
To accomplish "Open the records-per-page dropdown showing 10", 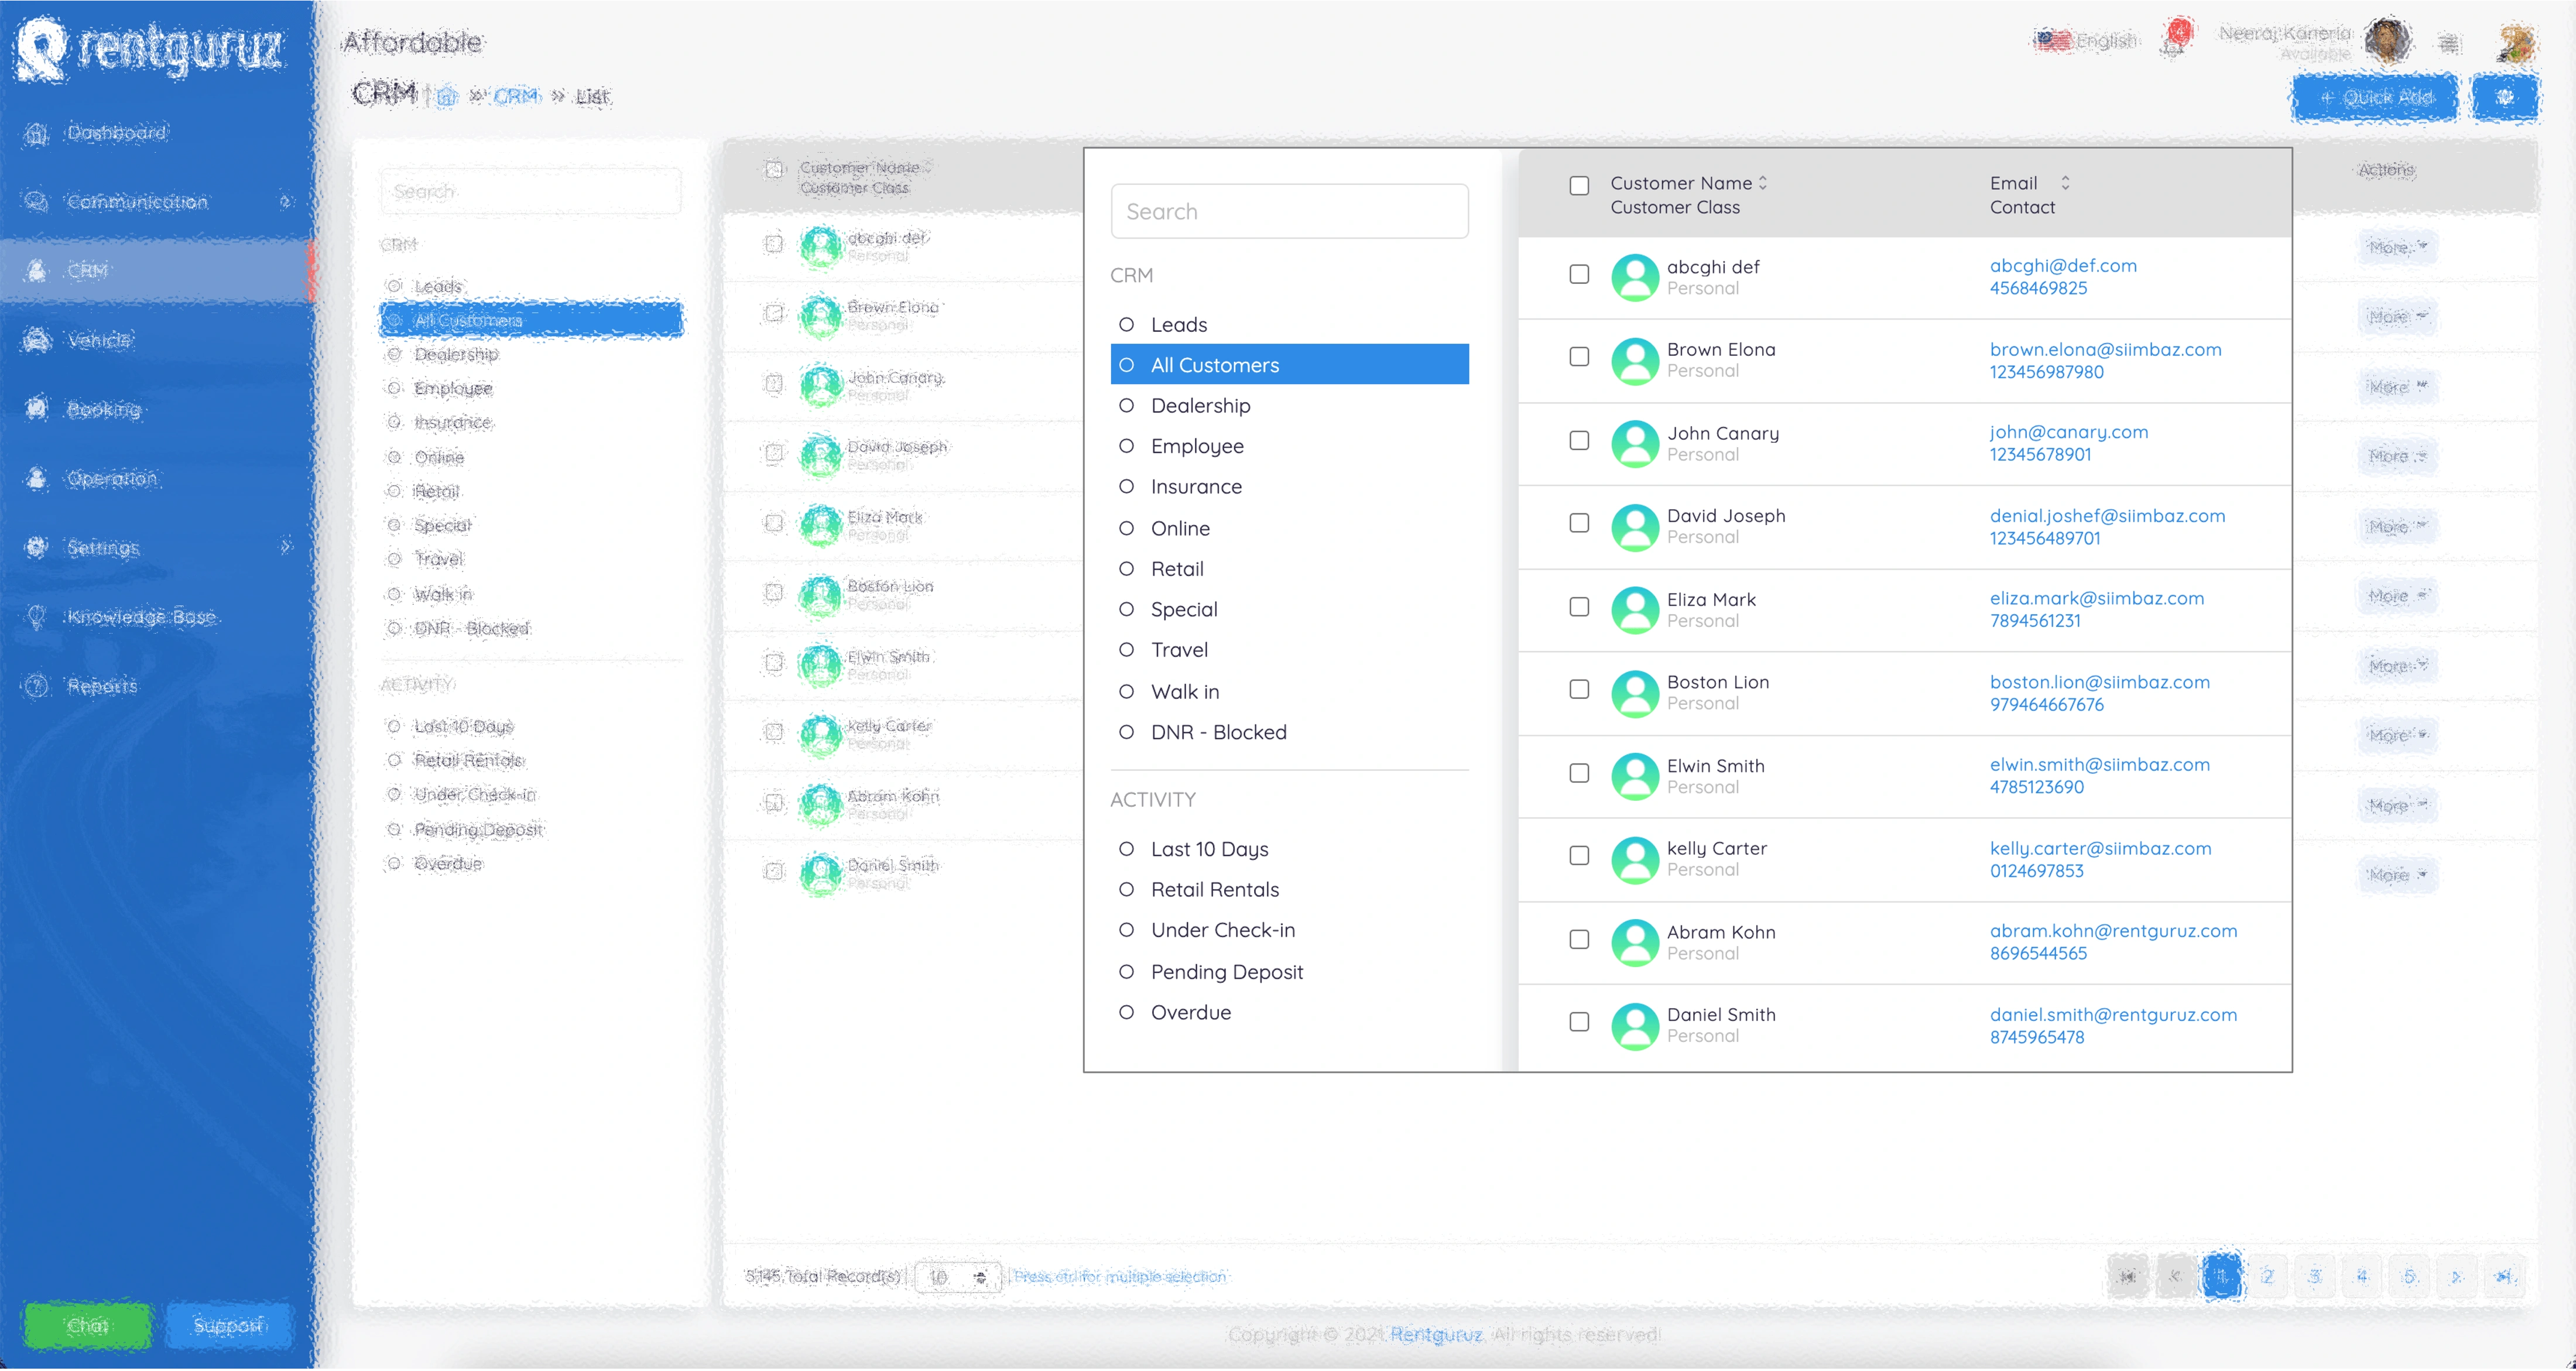I will tap(957, 1277).
